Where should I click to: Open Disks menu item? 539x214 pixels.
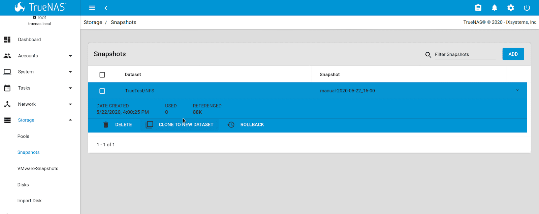[x=23, y=185]
